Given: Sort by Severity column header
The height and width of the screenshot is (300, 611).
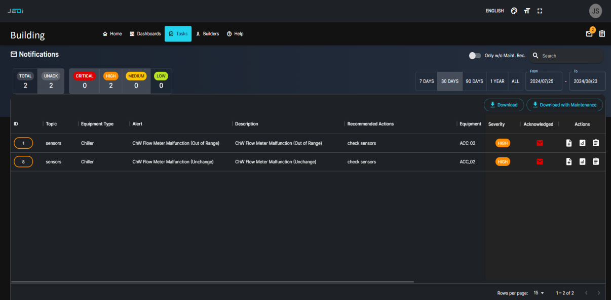Looking at the screenshot, I should point(497,124).
